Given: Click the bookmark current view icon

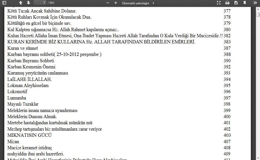Looking at the screenshot, I should click(x=245, y=3).
